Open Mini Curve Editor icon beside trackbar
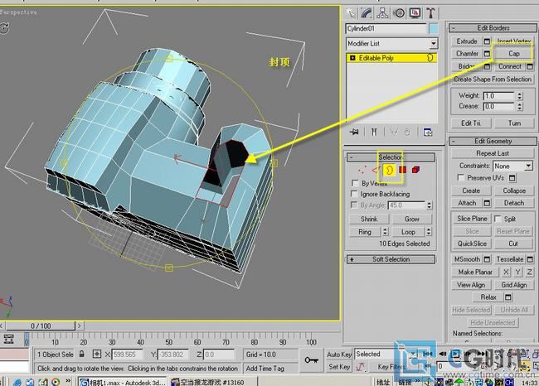539x386 pixels. (x=8, y=339)
